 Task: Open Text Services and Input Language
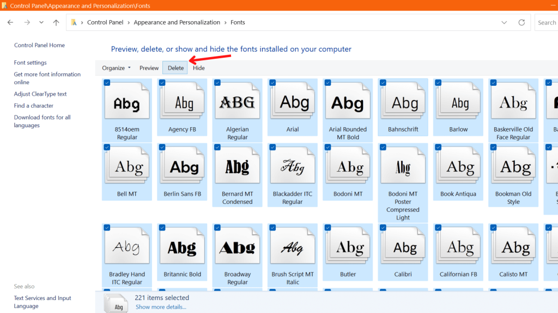43,302
